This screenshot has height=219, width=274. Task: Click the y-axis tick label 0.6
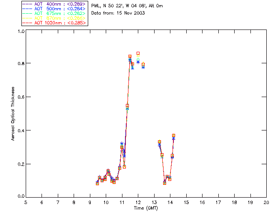click(21, 97)
